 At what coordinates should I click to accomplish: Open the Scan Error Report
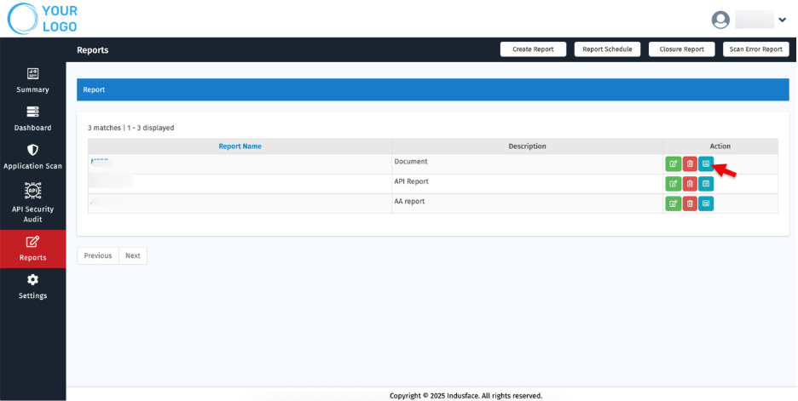[755, 49]
